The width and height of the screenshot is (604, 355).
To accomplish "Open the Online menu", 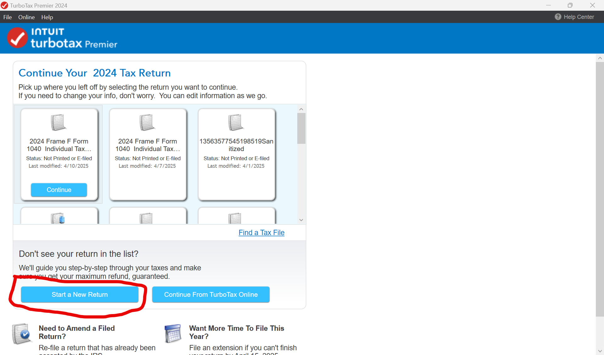I will (x=26, y=17).
